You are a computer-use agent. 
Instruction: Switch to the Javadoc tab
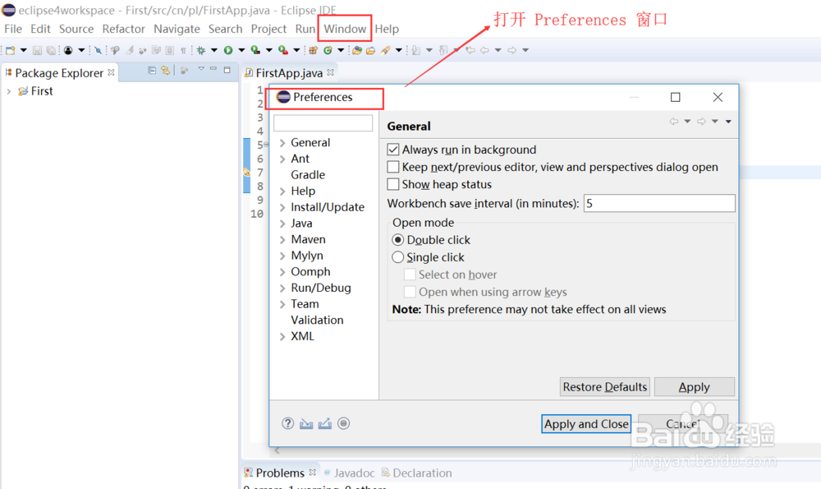[349, 473]
